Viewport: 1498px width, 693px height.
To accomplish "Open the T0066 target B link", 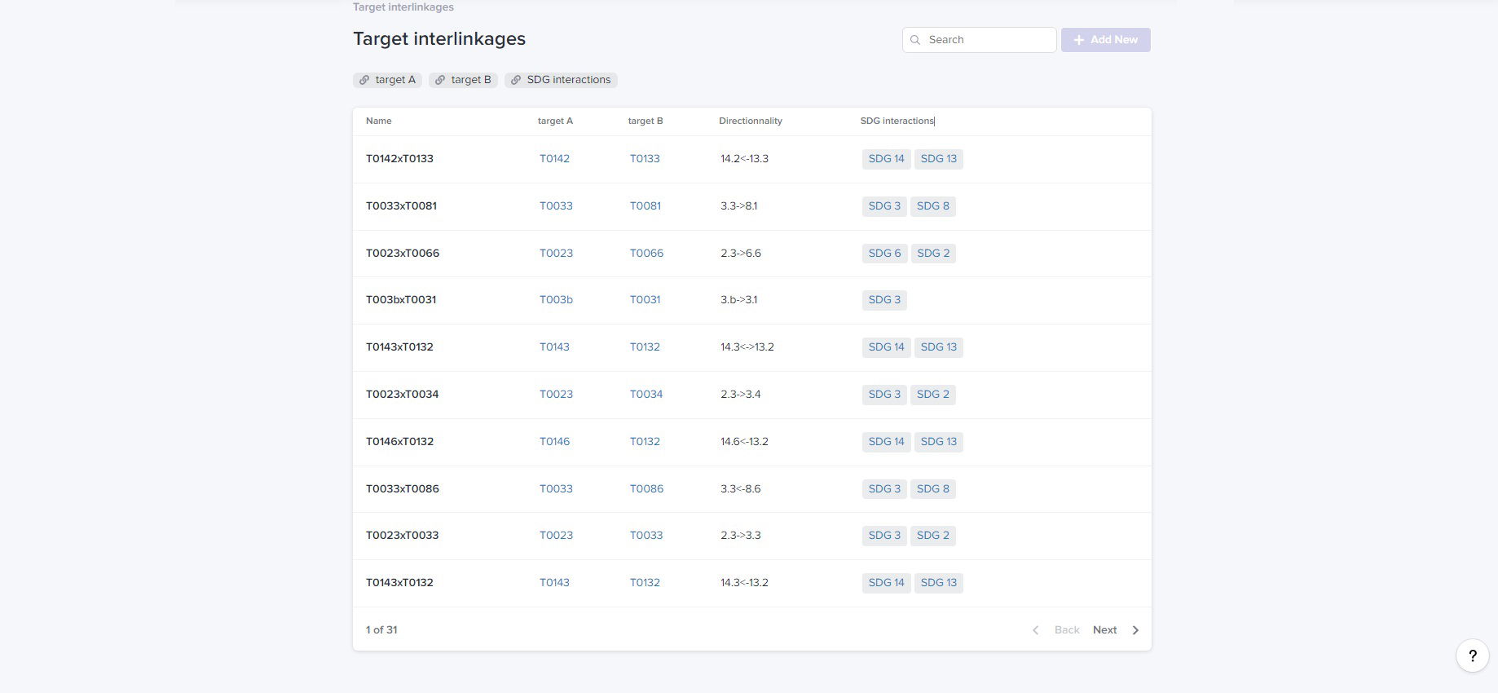I will tap(646, 254).
